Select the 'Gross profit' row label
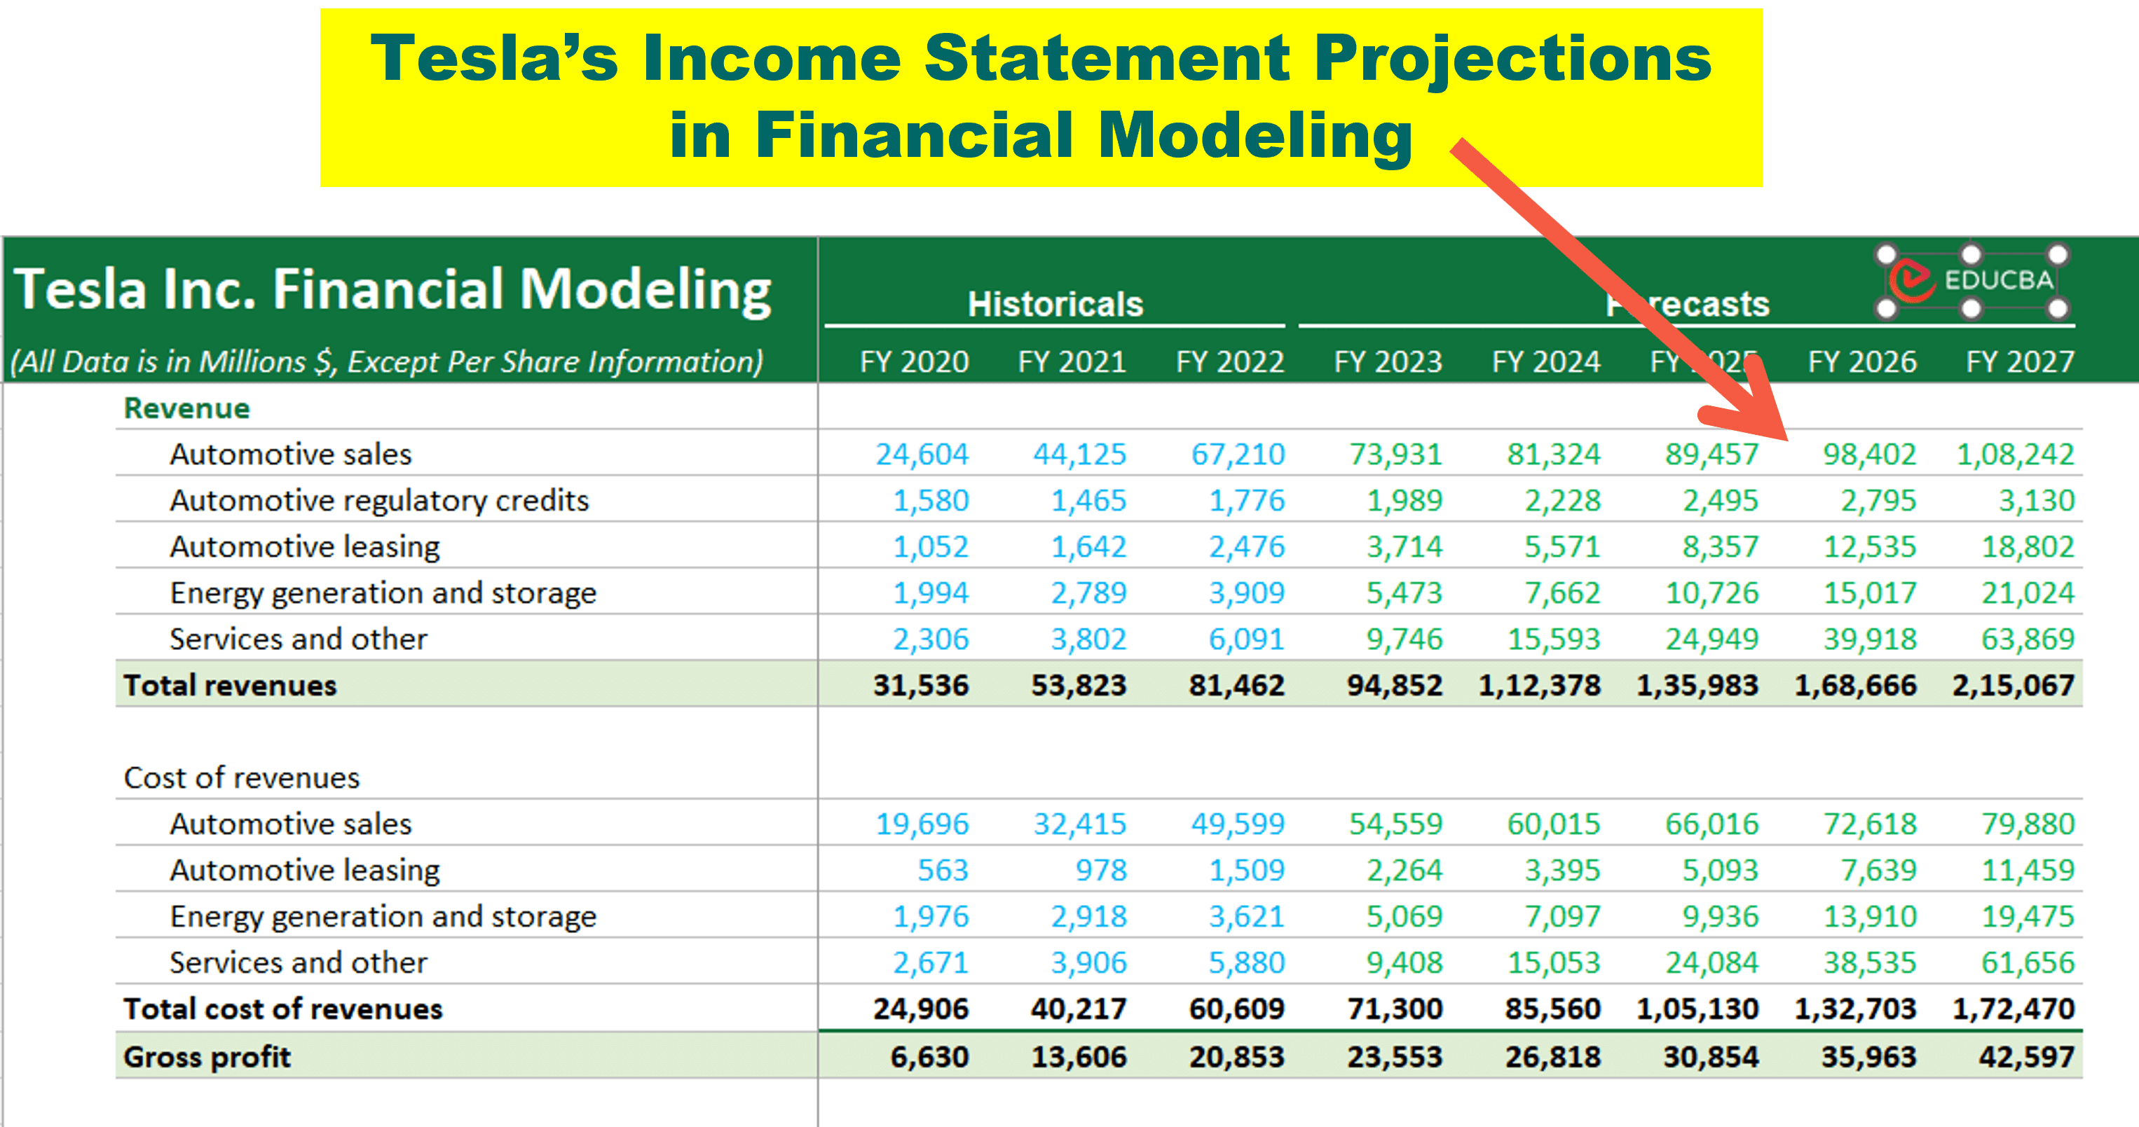Viewport: 2139px width, 1127px height. click(x=207, y=1057)
